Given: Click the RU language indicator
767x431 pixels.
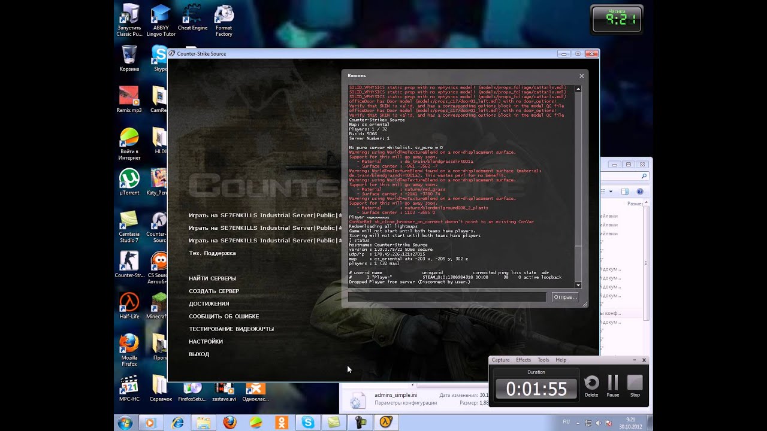Looking at the screenshot, I should tap(566, 422).
